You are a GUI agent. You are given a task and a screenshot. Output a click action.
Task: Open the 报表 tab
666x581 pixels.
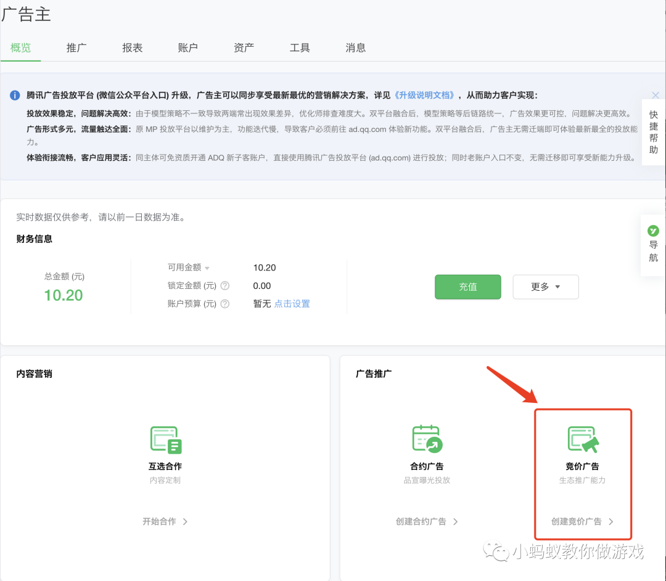[132, 47]
